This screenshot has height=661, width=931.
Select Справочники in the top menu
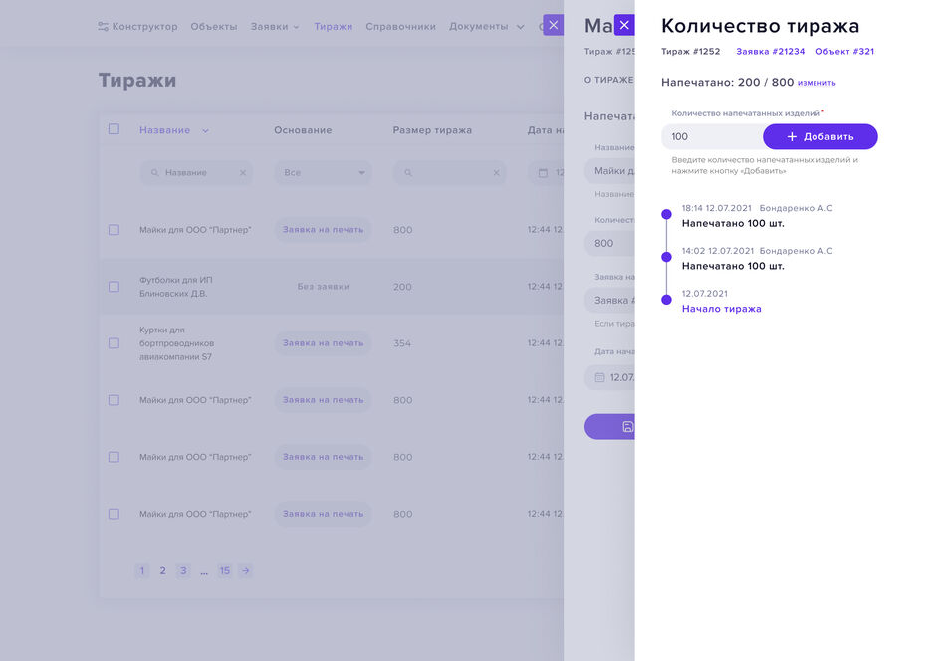(400, 27)
